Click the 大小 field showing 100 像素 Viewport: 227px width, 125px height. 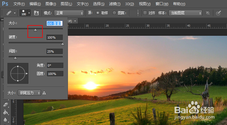point(54,23)
